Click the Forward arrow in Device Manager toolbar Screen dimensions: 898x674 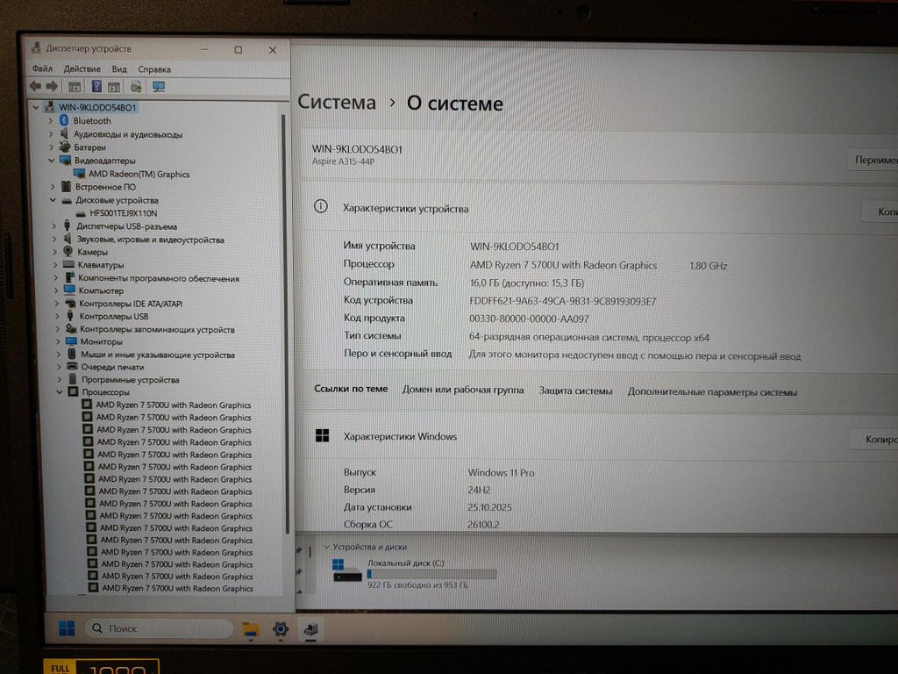[52, 86]
